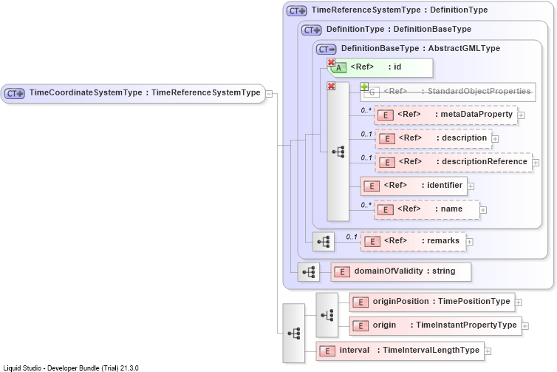
Task: Select the tall sequence compositor in DefinitionBaseType
Action: point(338,152)
